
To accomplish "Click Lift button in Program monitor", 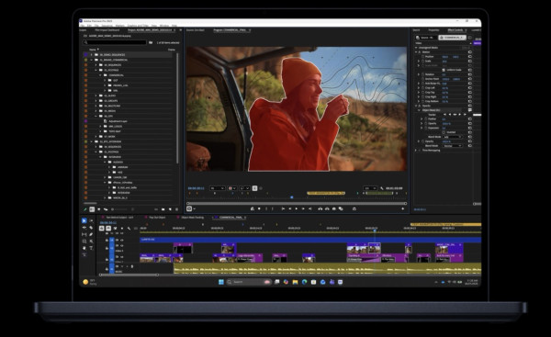I will [x=320, y=208].
